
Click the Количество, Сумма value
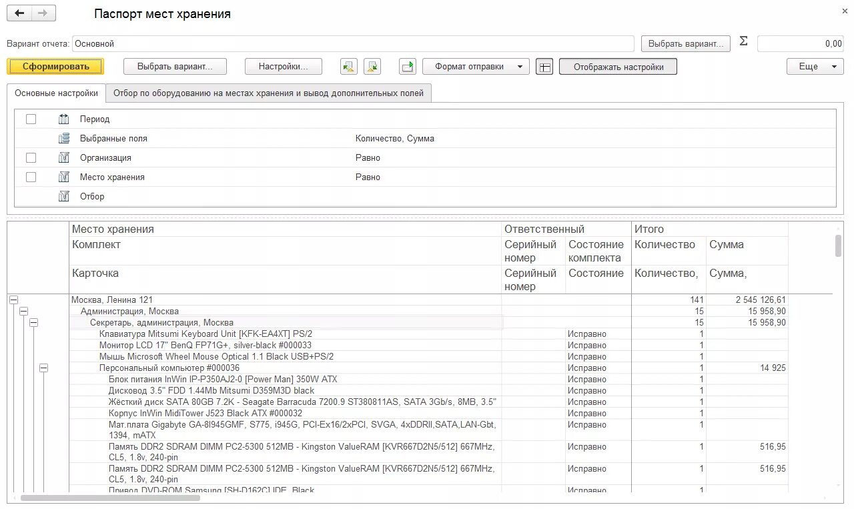coord(395,139)
